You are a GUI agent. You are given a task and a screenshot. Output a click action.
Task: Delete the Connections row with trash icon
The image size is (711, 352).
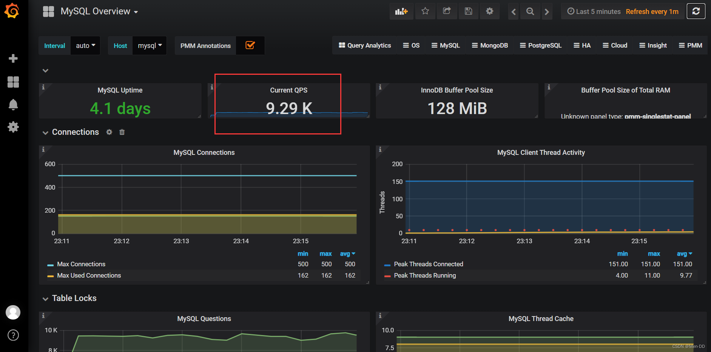click(122, 132)
